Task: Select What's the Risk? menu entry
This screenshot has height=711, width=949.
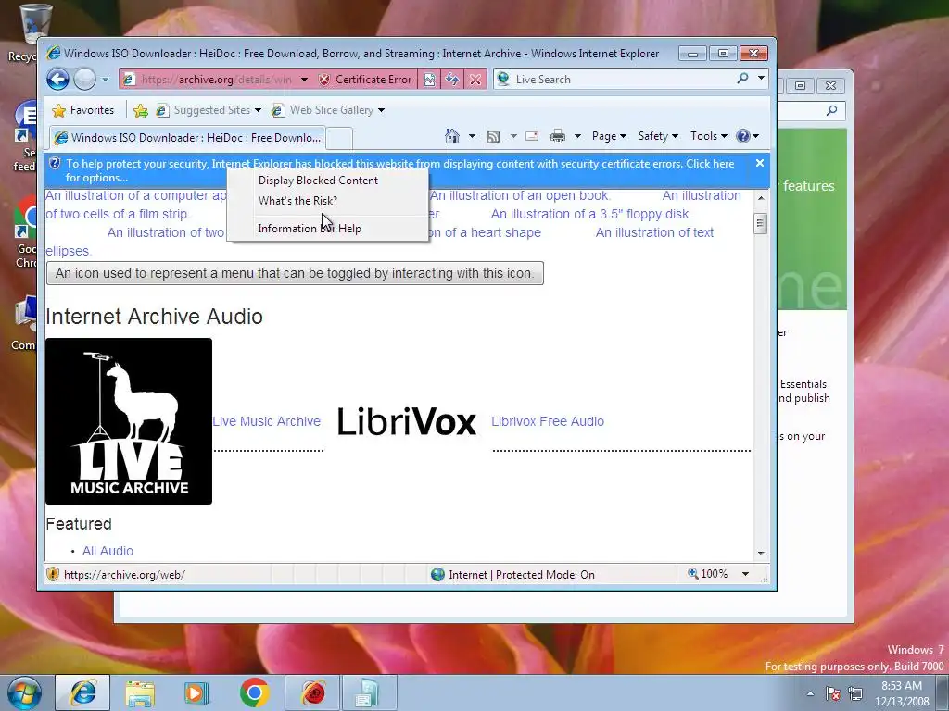Action: pyautogui.click(x=297, y=201)
